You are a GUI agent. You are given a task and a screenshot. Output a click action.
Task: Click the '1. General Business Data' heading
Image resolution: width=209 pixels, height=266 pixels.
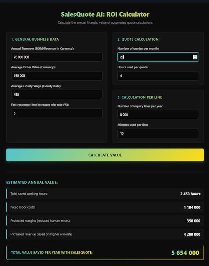[35, 39]
